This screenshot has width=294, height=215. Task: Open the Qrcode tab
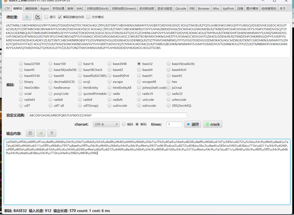coord(181,8)
